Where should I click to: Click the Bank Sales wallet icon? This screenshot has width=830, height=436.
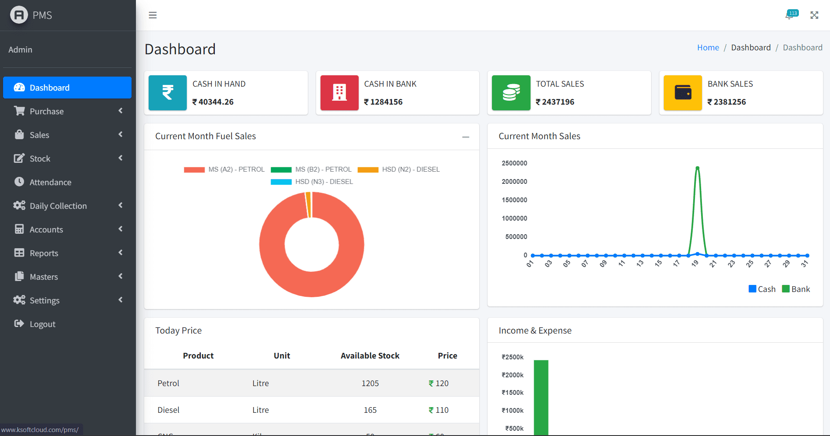[x=683, y=93]
